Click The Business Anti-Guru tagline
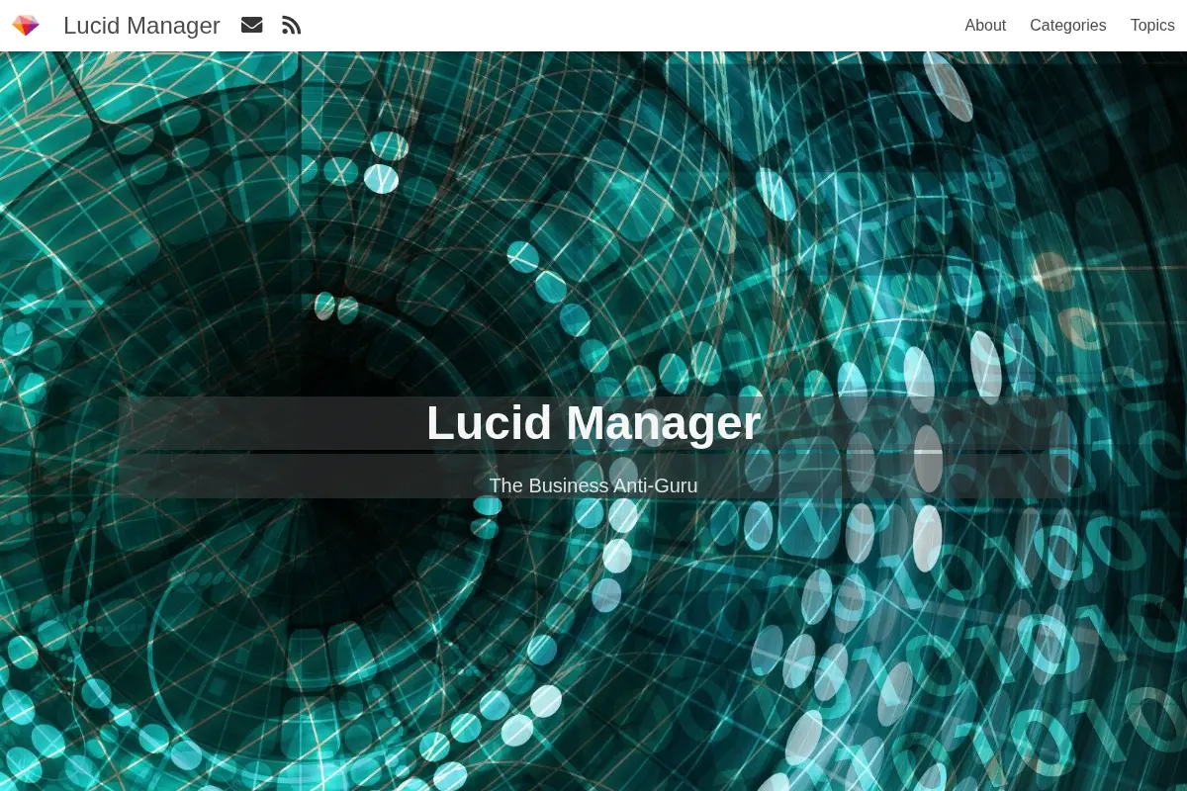 (x=593, y=485)
